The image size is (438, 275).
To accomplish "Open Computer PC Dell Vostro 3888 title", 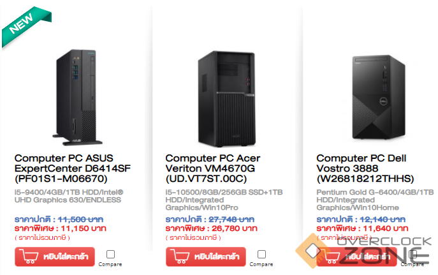I will (x=365, y=168).
